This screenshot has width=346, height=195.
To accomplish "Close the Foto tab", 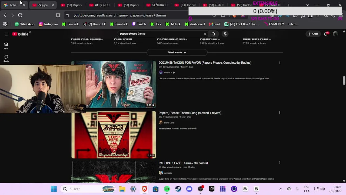I will tap(24, 5).
